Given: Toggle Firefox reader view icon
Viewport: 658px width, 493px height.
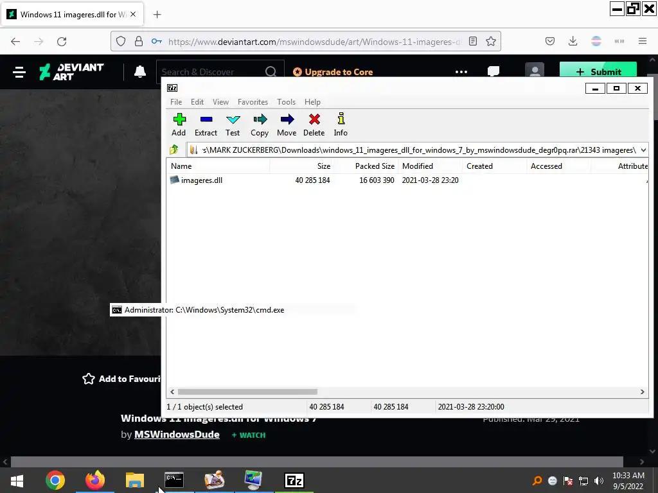Looking at the screenshot, I should pos(473,42).
